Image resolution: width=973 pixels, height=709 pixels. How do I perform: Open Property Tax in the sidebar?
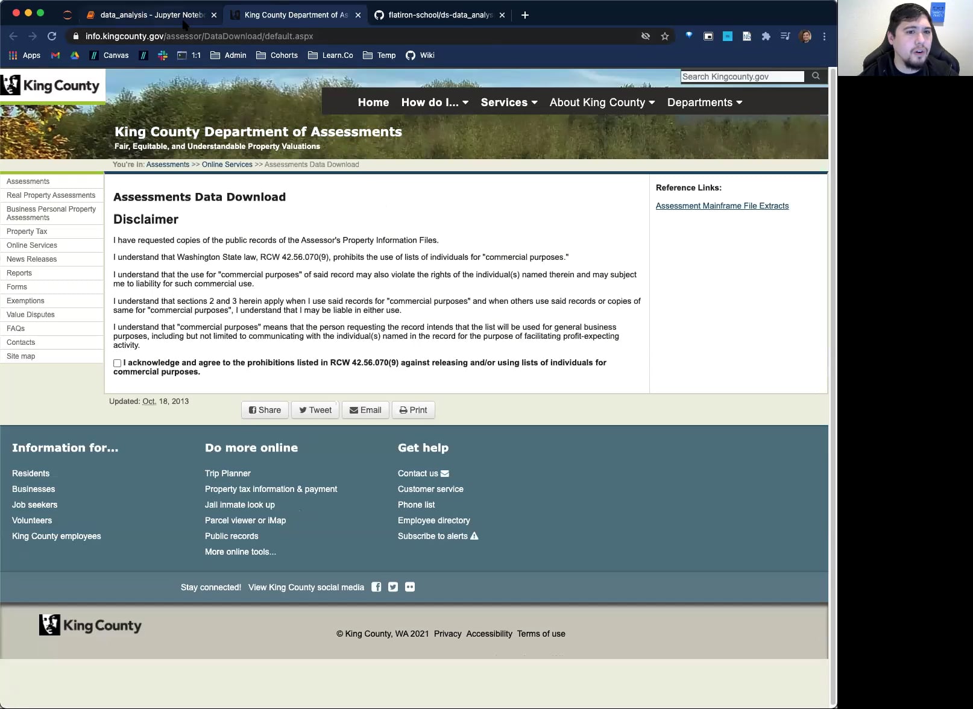(27, 232)
